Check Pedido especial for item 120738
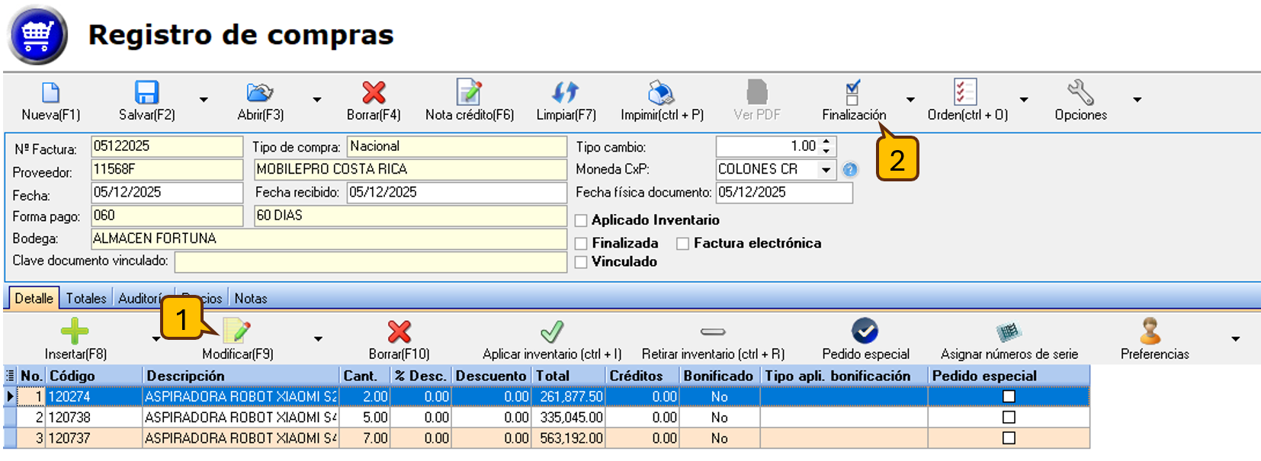 [x=1009, y=418]
